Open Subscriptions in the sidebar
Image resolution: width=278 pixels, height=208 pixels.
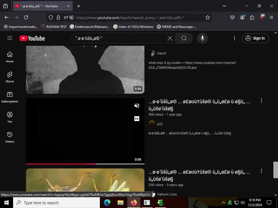tap(10, 97)
